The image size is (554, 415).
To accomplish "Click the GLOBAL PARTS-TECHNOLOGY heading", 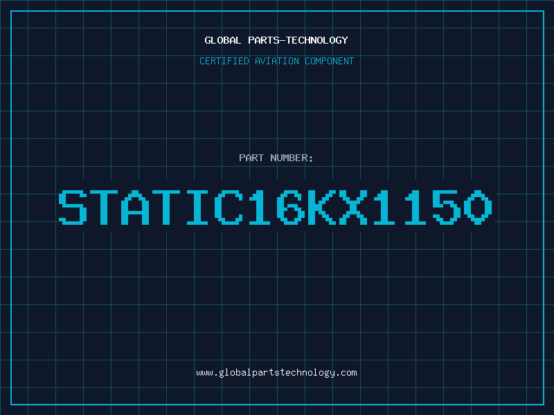I will (276, 40).
